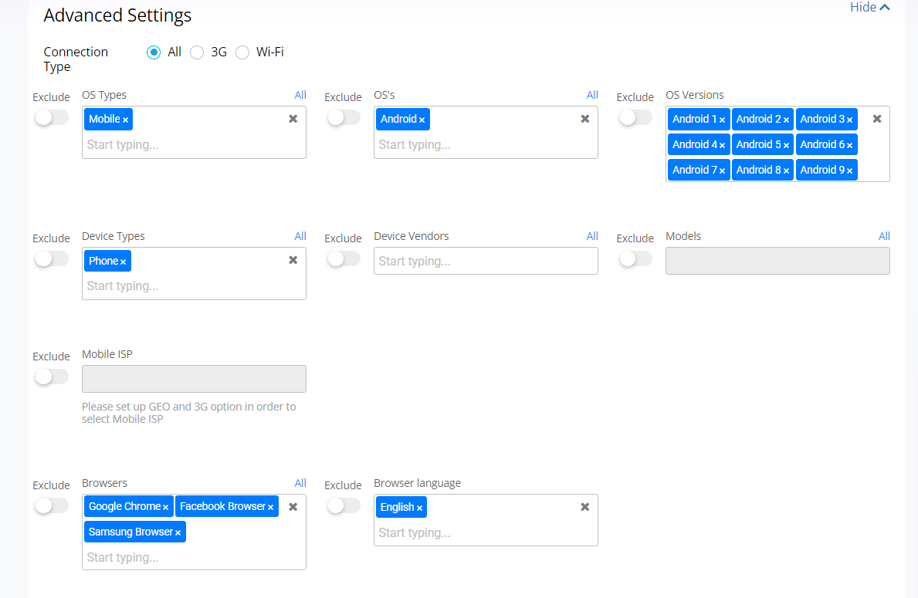This screenshot has width=918, height=598.
Task: Delete the Facebook Browser tag
Action: (x=270, y=508)
